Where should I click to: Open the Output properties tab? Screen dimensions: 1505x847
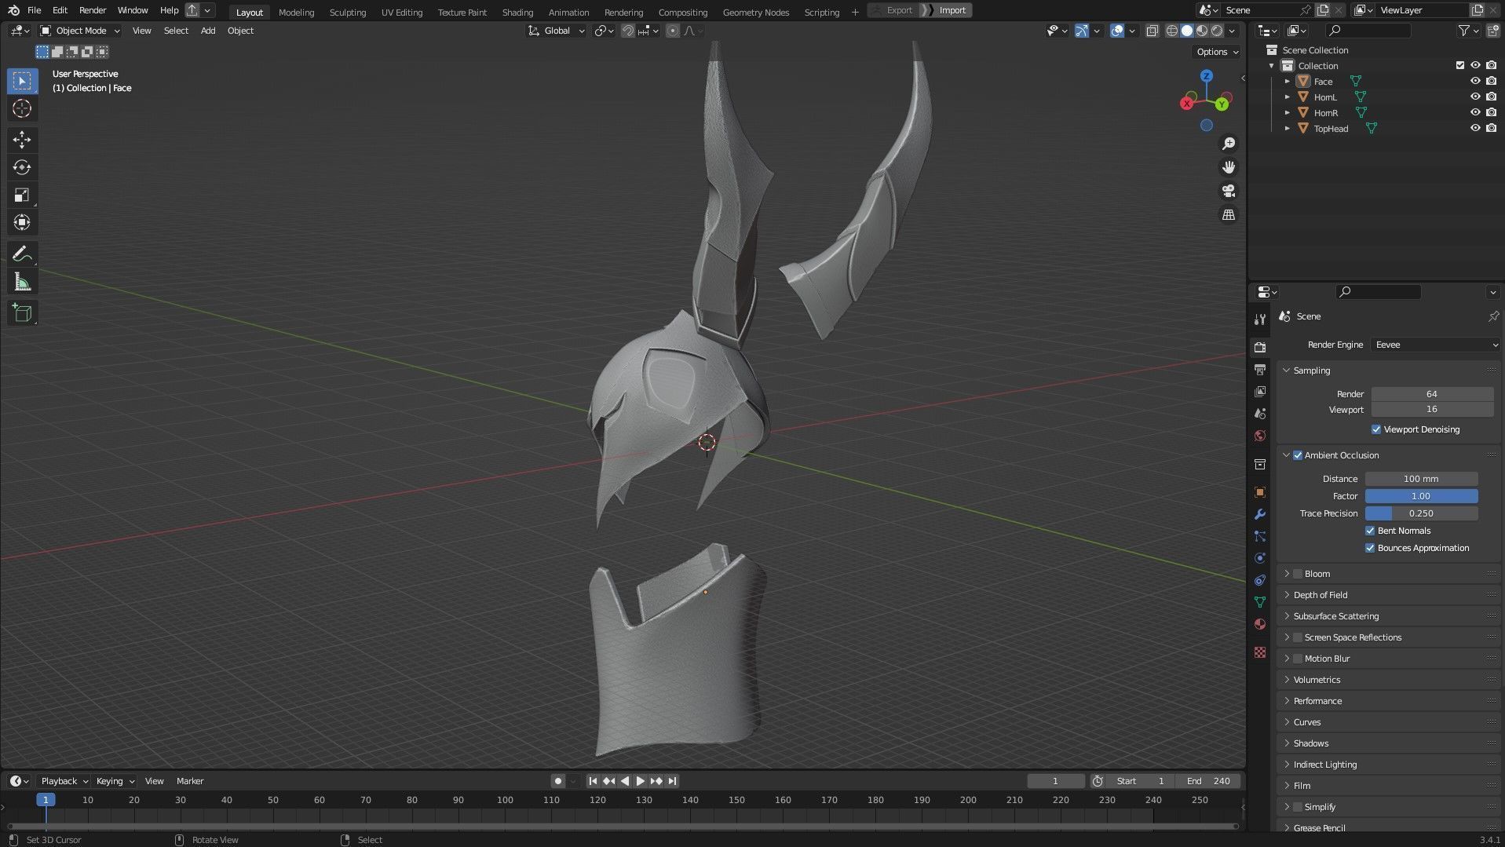[x=1260, y=369]
